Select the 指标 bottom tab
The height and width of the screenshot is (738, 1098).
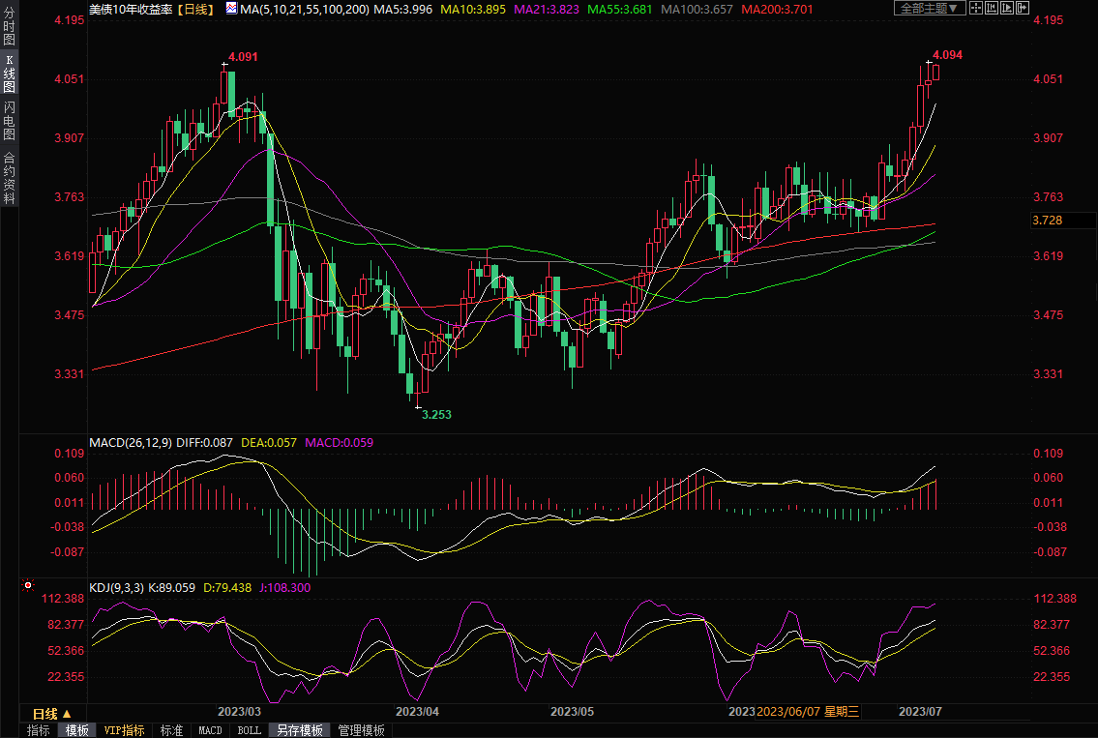[x=39, y=730]
